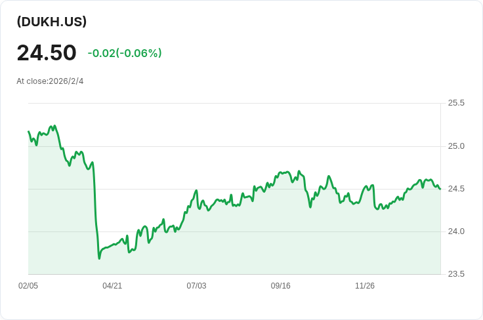Click the DUKH.US ticker title
Screen dimensions: 483x320
point(52,22)
